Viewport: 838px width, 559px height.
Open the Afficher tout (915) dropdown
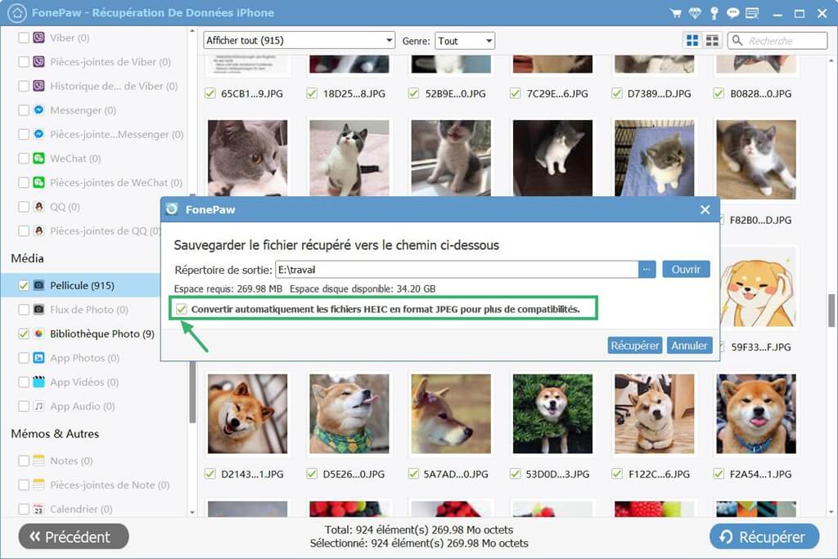tap(299, 41)
